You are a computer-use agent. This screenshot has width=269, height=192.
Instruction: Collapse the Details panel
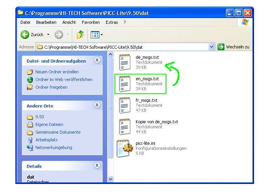pyautogui.click(x=97, y=166)
